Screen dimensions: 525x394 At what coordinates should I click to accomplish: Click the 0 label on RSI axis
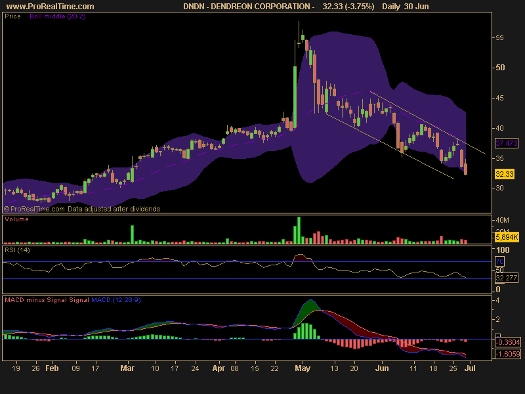click(x=498, y=289)
